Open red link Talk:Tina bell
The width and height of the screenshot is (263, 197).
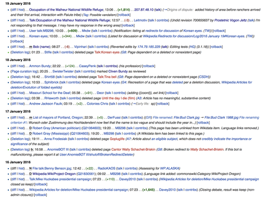(107, 77)
